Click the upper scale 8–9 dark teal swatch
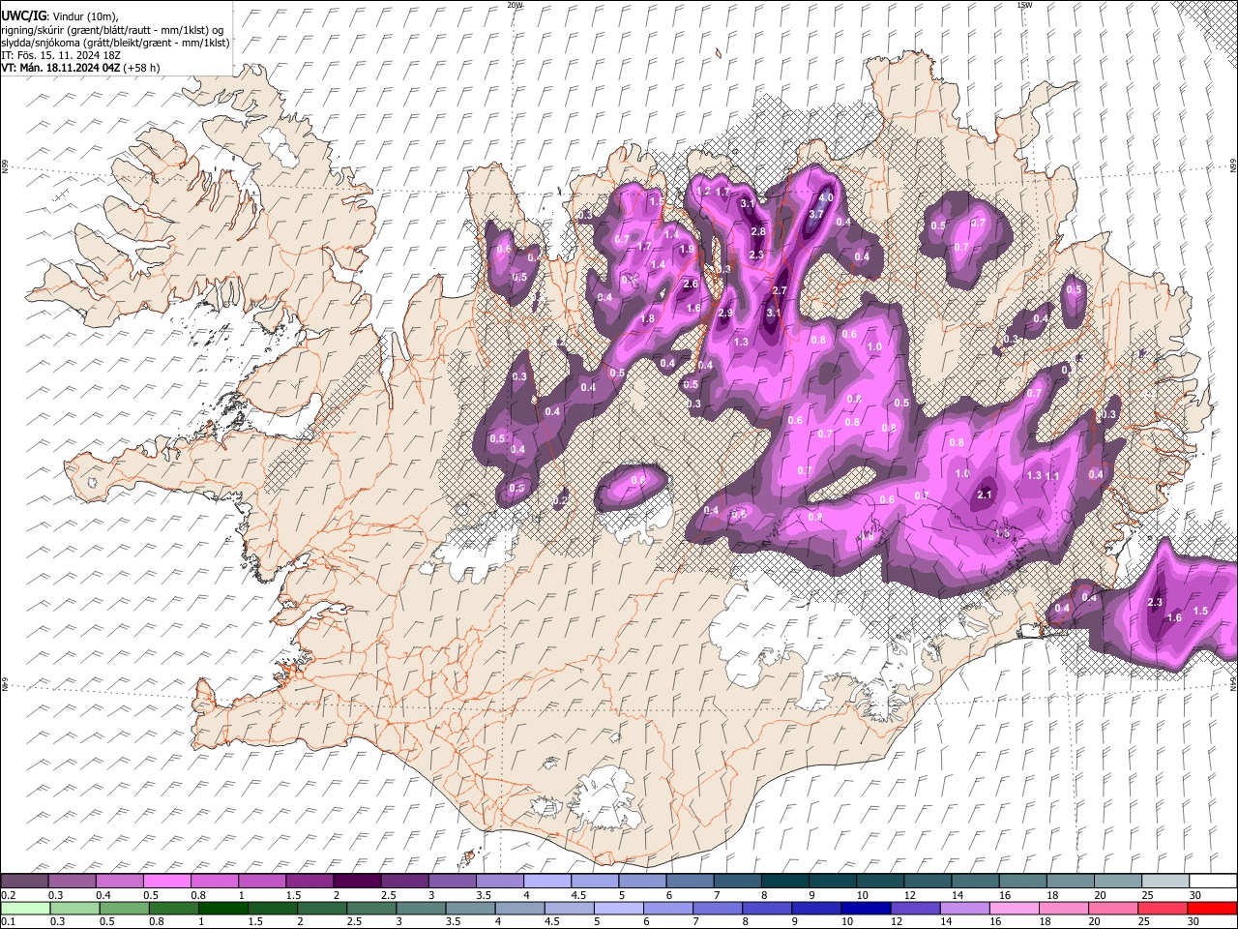 [785, 881]
